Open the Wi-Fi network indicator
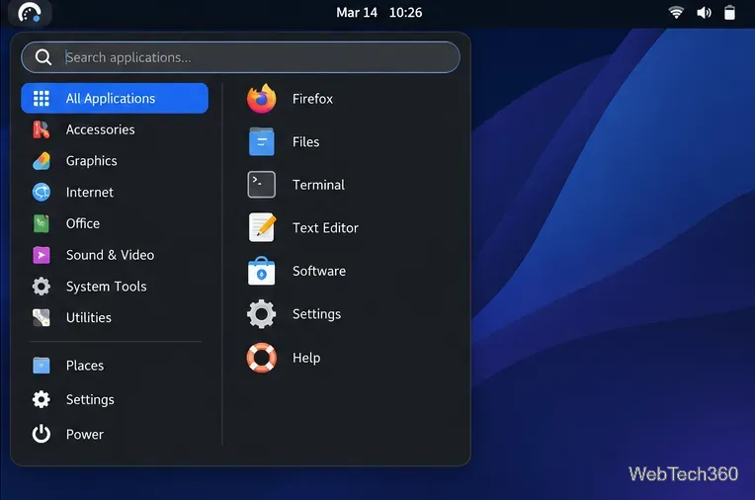 [676, 13]
